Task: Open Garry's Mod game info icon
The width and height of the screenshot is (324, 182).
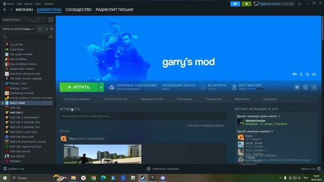Action: click(x=305, y=87)
